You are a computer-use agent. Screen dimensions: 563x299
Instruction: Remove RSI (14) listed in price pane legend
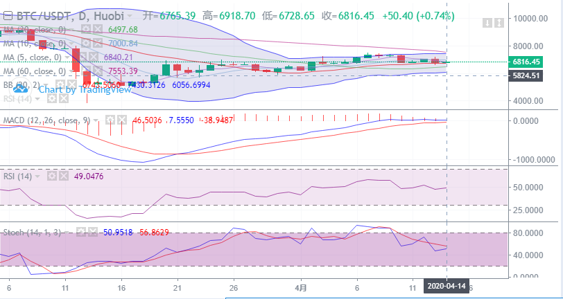tap(64, 98)
